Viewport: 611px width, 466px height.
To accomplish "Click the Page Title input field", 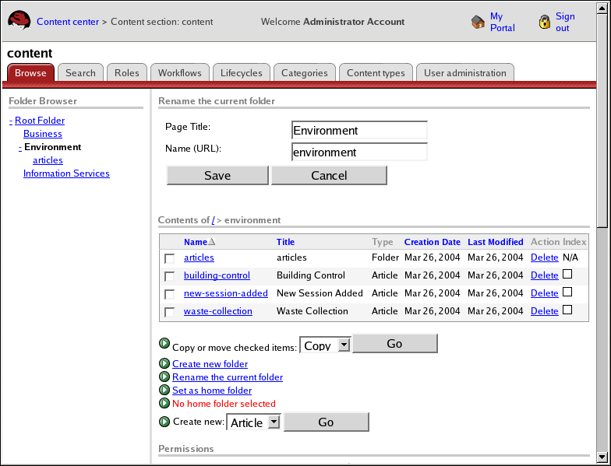I will pyautogui.click(x=359, y=131).
